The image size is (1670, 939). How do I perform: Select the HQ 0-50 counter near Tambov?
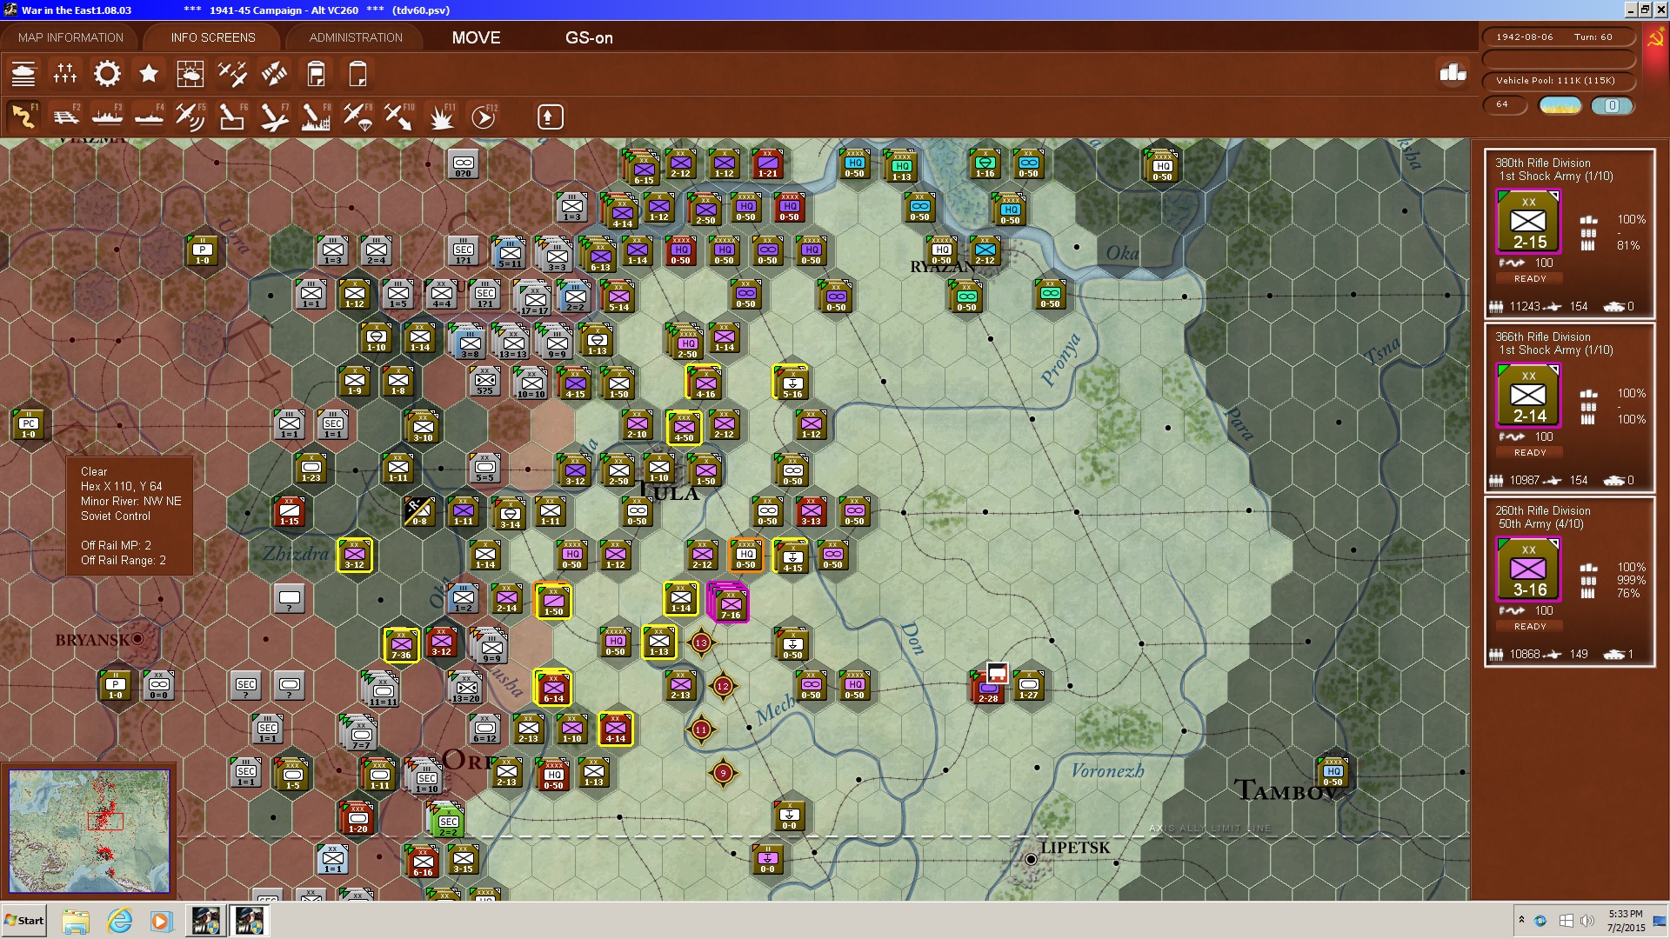tap(1333, 771)
